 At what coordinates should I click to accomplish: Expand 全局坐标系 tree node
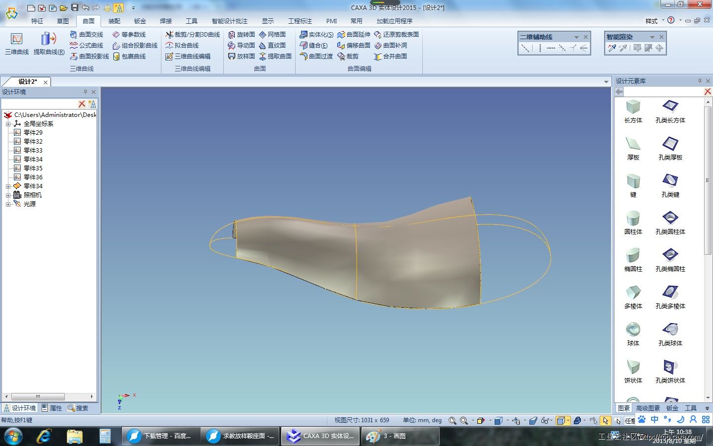pyautogui.click(x=8, y=124)
